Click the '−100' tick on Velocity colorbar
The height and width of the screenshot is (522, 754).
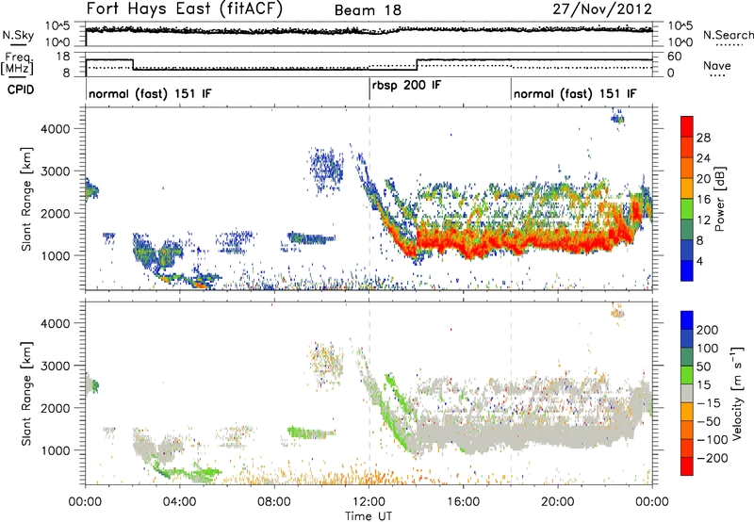pos(713,440)
